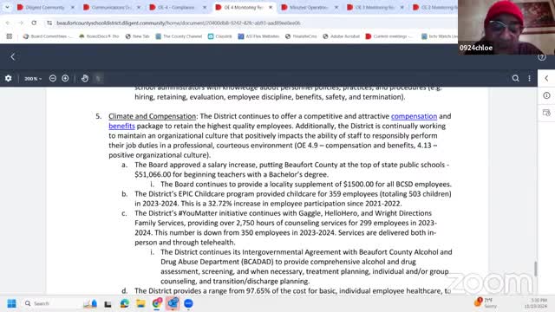Open the viewer settings gear icon
This screenshot has width=555, height=312.
tap(8, 78)
